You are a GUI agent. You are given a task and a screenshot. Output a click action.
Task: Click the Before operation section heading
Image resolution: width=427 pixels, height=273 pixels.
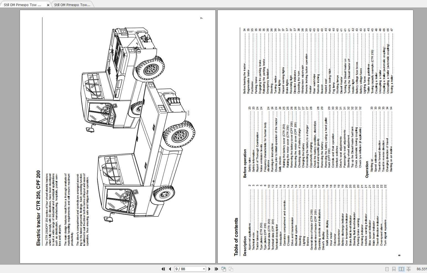[245, 164]
